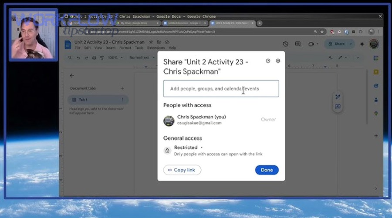Open the Insert menu
The image size is (392, 218).
point(111,48)
